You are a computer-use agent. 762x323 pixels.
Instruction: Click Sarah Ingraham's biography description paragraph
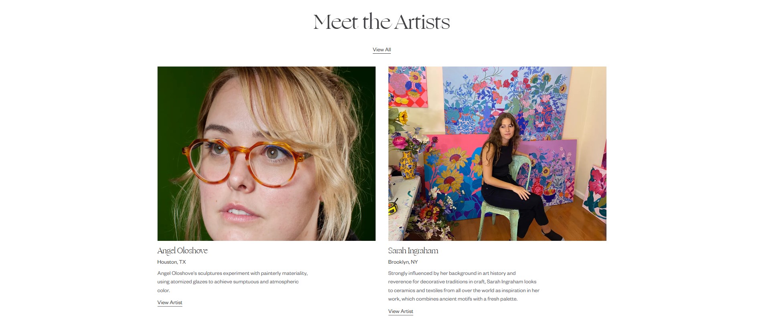point(464,286)
